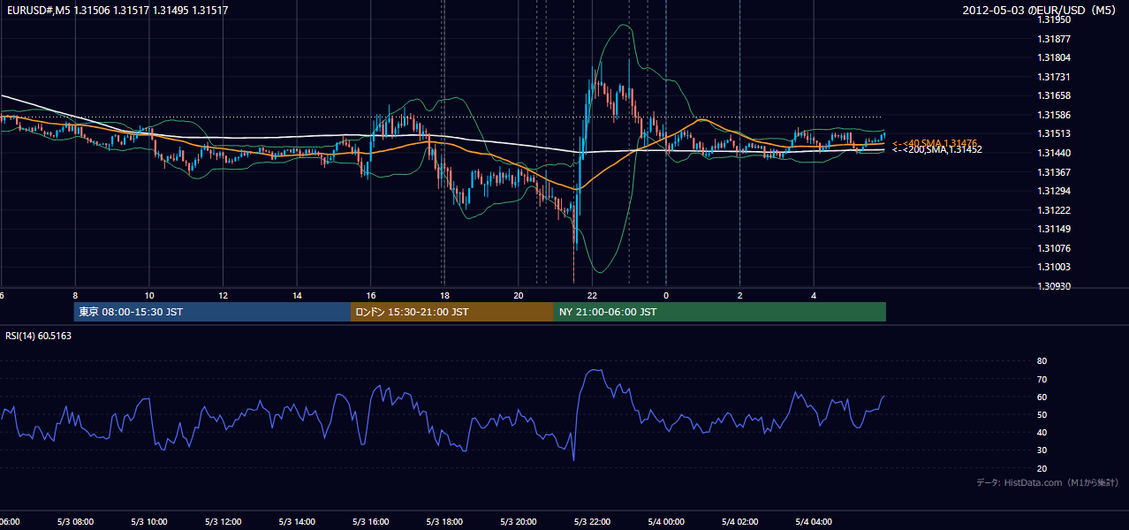1129x530 pixels.
Task: Select the ロンドン 15:30-21:00 JST session bar
Action: click(x=452, y=312)
